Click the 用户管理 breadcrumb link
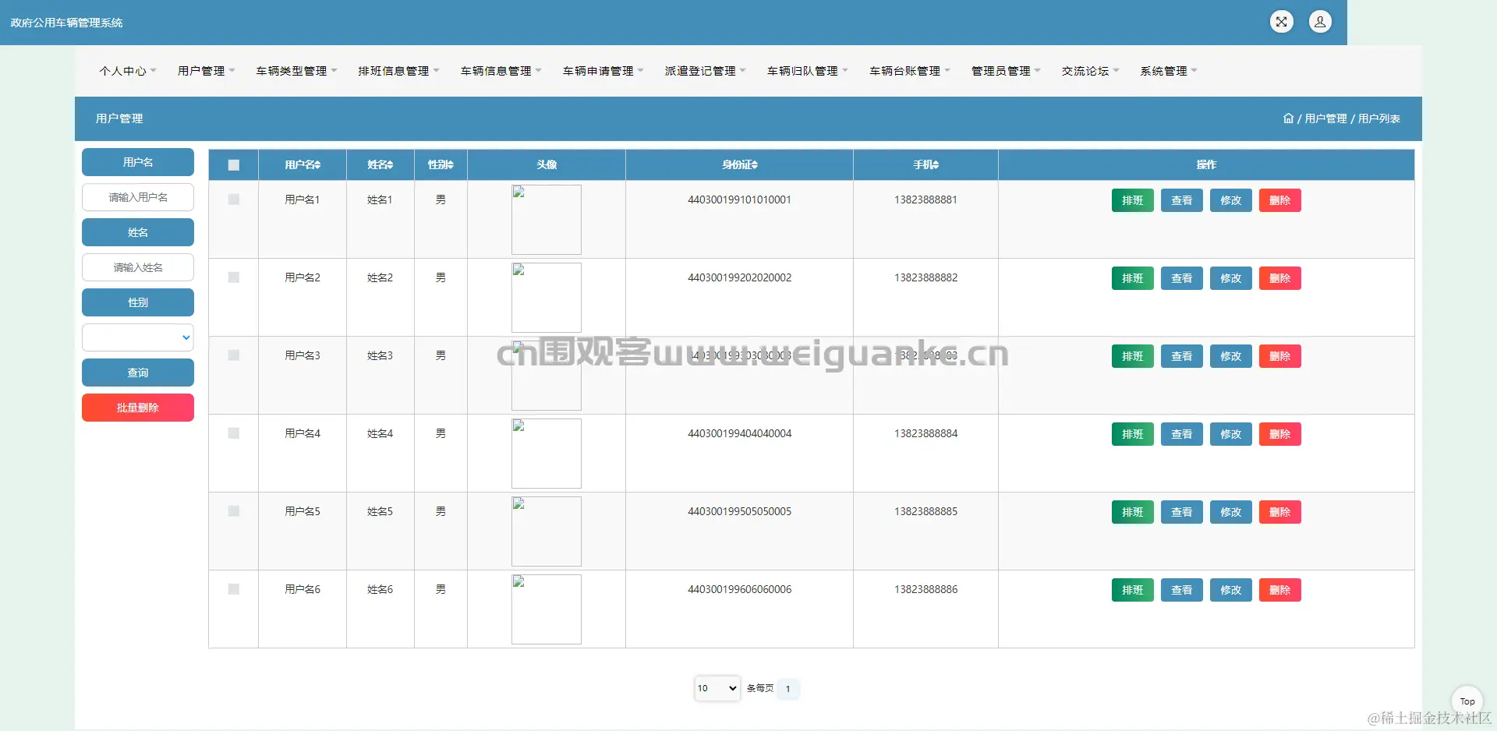The width and height of the screenshot is (1497, 731). pos(1325,118)
